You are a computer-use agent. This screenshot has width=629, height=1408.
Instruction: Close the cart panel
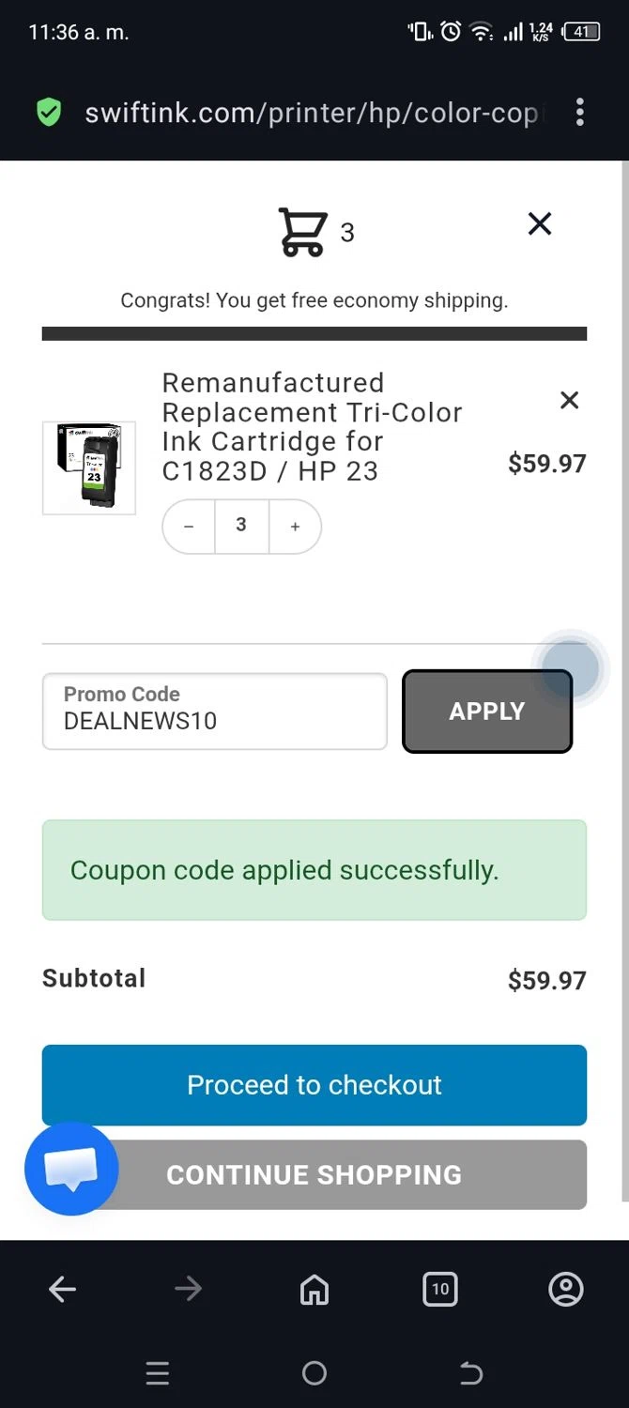point(540,223)
